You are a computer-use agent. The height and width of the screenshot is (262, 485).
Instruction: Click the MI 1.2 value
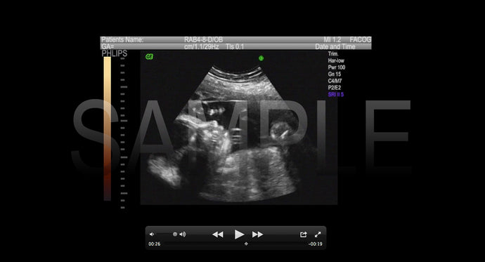point(332,39)
